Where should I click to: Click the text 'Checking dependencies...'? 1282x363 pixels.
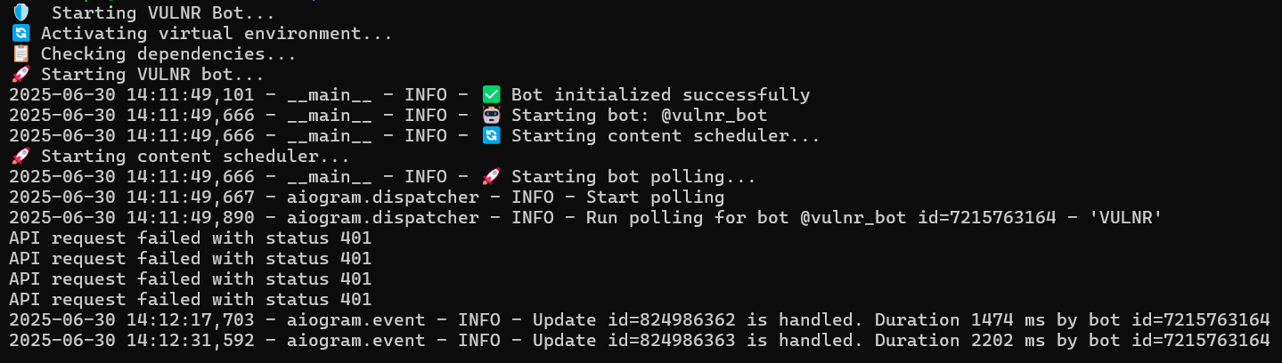tap(168, 54)
